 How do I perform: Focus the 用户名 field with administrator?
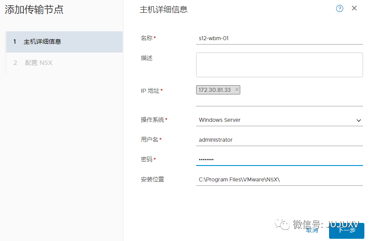coord(279,140)
